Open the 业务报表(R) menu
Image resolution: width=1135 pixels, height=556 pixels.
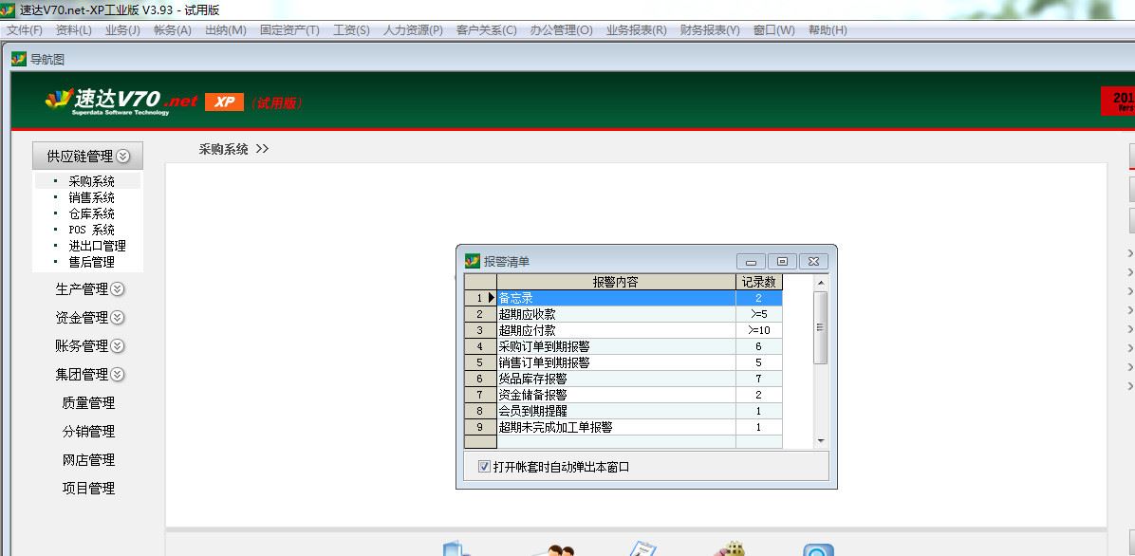click(636, 29)
